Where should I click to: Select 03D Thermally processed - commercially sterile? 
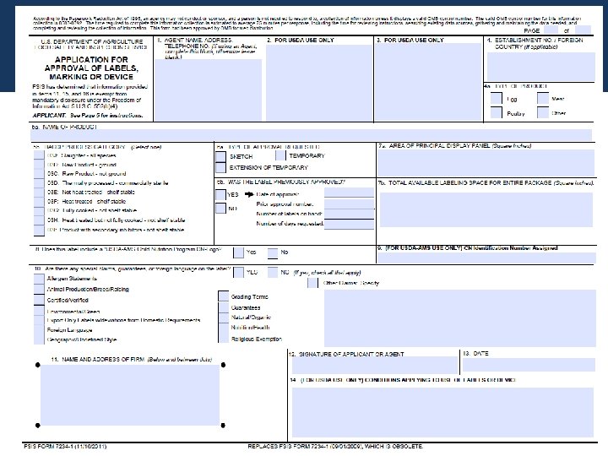(x=39, y=183)
